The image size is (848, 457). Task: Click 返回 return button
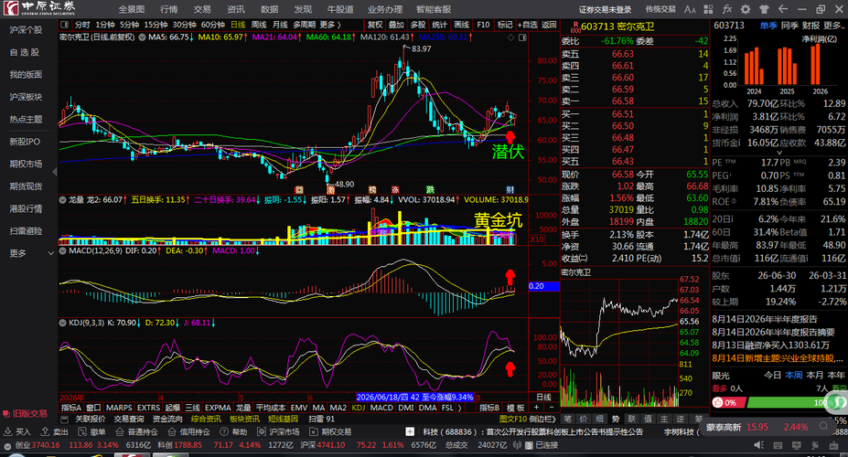[x=549, y=25]
